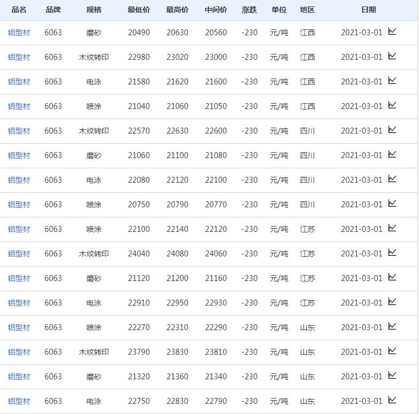Select the highest price 22120 in 四川 电泳 row
The image size is (419, 414).
[x=177, y=180]
